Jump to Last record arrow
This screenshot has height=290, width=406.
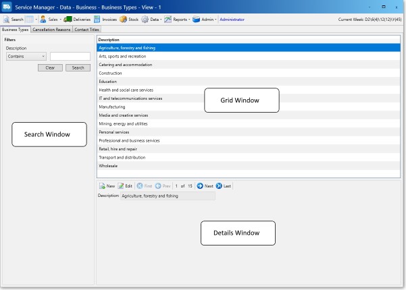(219, 186)
